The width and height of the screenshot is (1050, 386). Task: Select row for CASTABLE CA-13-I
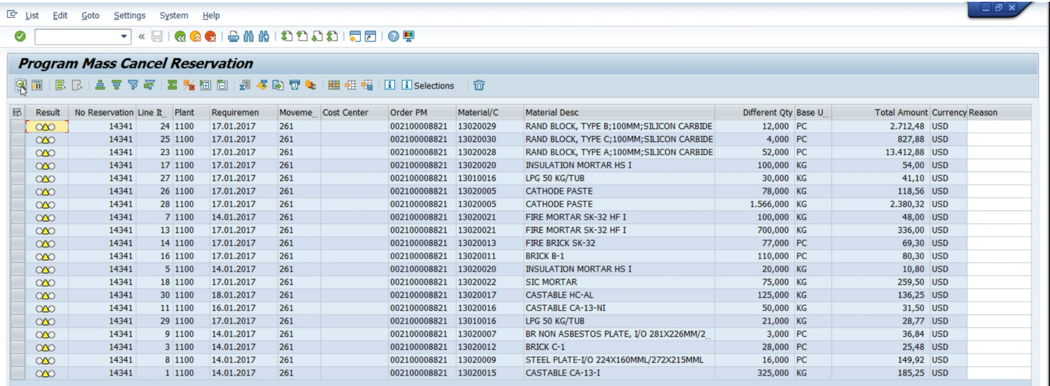point(18,373)
